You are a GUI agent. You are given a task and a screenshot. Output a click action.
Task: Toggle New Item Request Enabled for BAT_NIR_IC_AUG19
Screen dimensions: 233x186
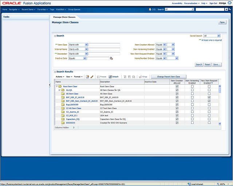pyautogui.click(x=209, y=97)
